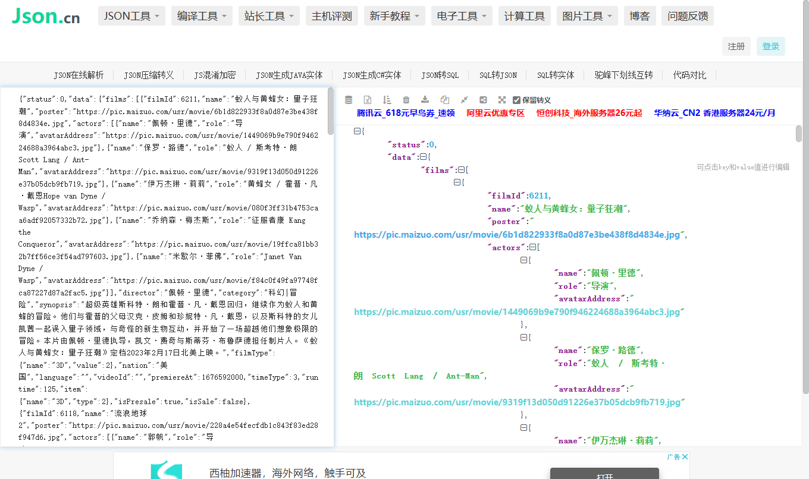Open the 新手教程 dropdown menu
Viewport: 809px width, 479px height.
point(395,16)
